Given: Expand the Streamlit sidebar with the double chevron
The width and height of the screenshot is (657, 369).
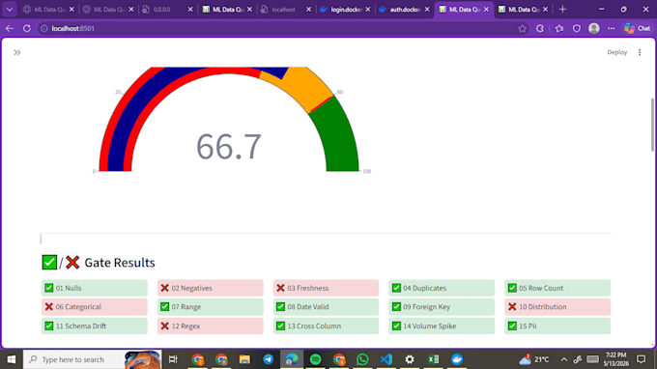Looking at the screenshot, I should coord(17,52).
